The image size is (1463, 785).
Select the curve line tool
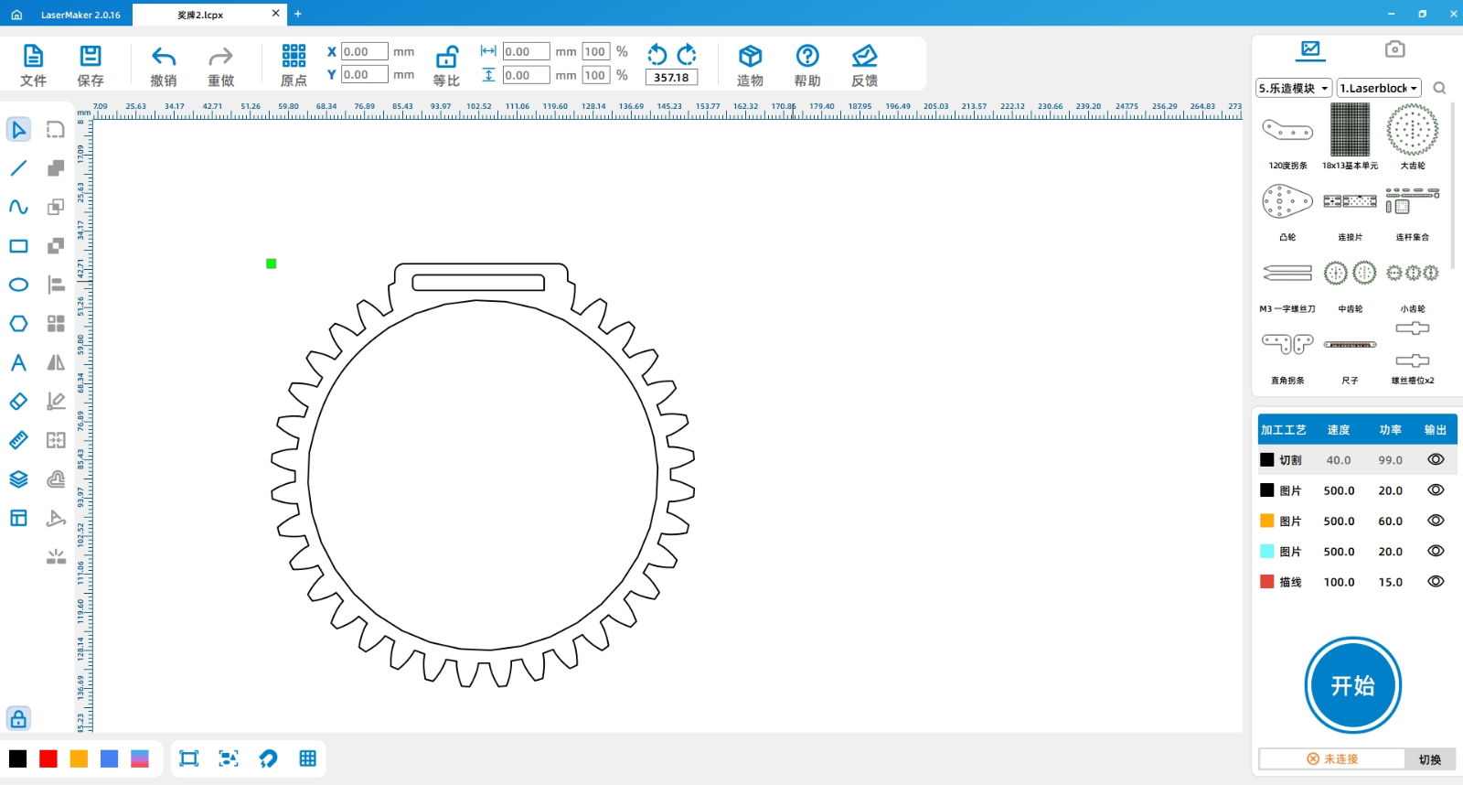(18, 207)
